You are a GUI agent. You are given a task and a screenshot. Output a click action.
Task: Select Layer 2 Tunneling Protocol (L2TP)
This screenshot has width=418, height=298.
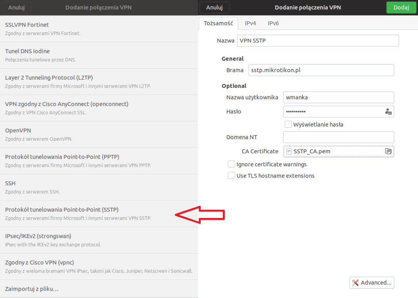99,82
